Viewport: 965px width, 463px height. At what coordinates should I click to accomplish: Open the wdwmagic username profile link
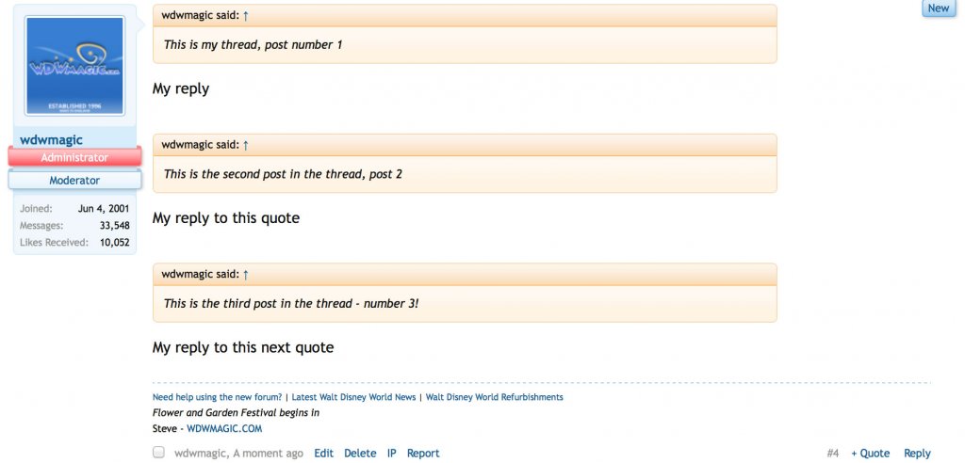pyautogui.click(x=51, y=140)
